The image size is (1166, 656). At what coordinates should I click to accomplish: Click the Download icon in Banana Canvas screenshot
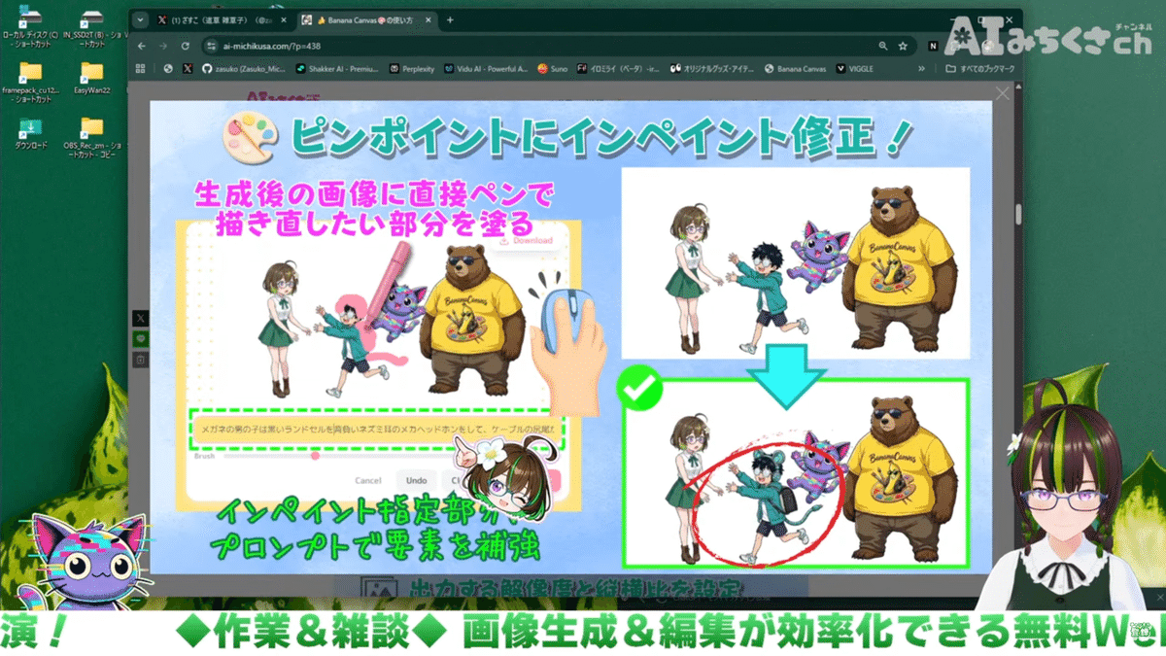(504, 241)
